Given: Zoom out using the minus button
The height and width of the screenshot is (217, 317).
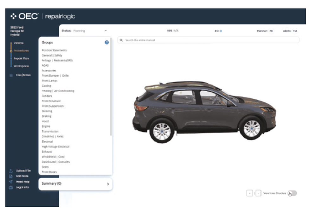Looking at the screenshot, I should point(258,193).
